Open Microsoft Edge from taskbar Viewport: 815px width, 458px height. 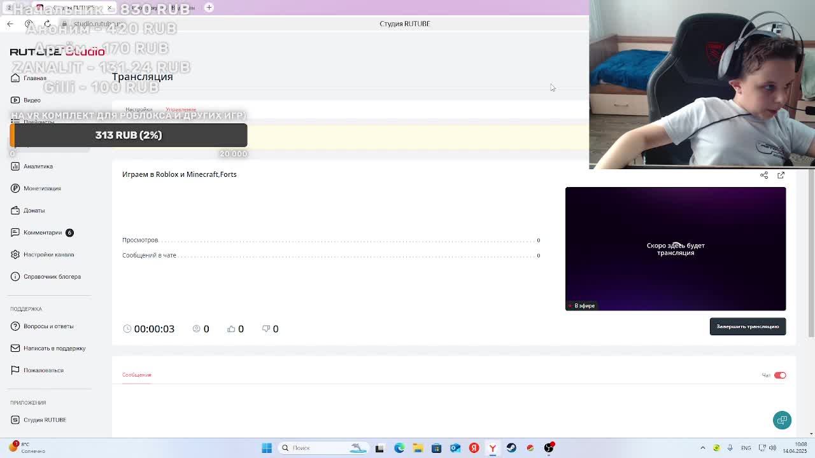pyautogui.click(x=399, y=448)
